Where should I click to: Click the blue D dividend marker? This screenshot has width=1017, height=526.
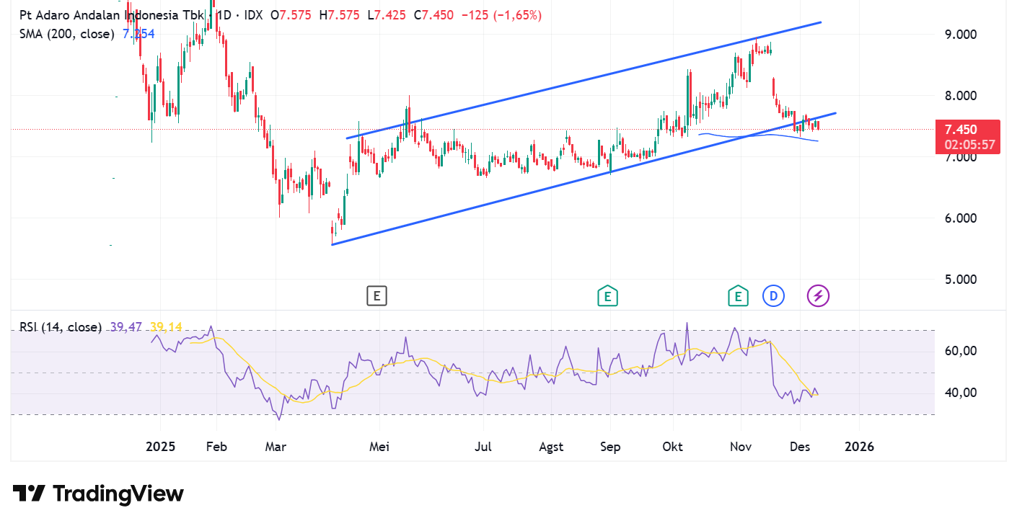(x=773, y=295)
